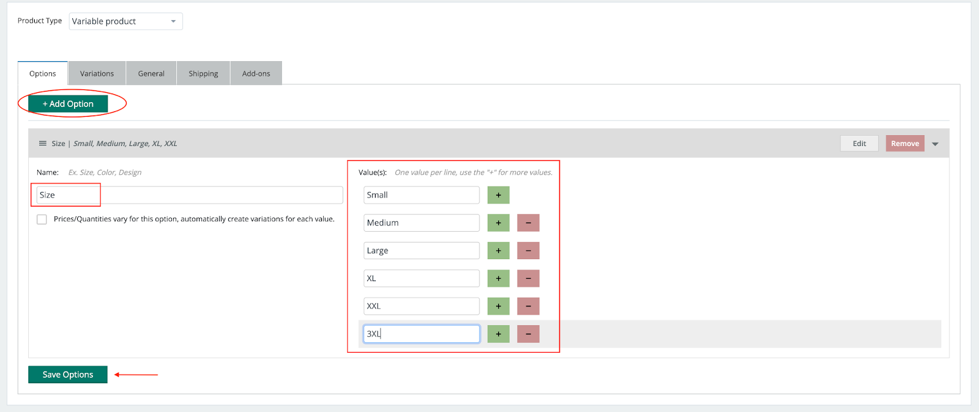979x412 pixels.
Task: Click the plus button next to Medium
Action: pyautogui.click(x=498, y=223)
